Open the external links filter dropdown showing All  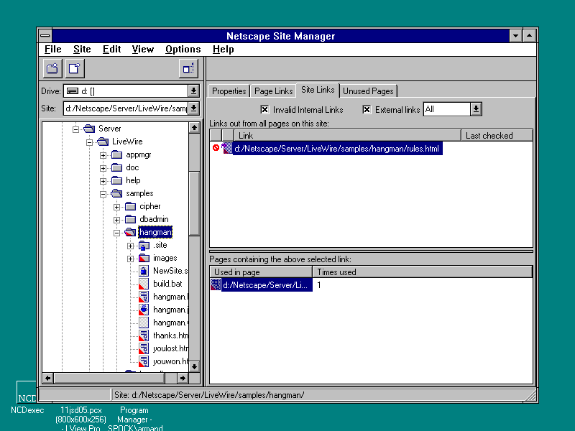coord(476,109)
